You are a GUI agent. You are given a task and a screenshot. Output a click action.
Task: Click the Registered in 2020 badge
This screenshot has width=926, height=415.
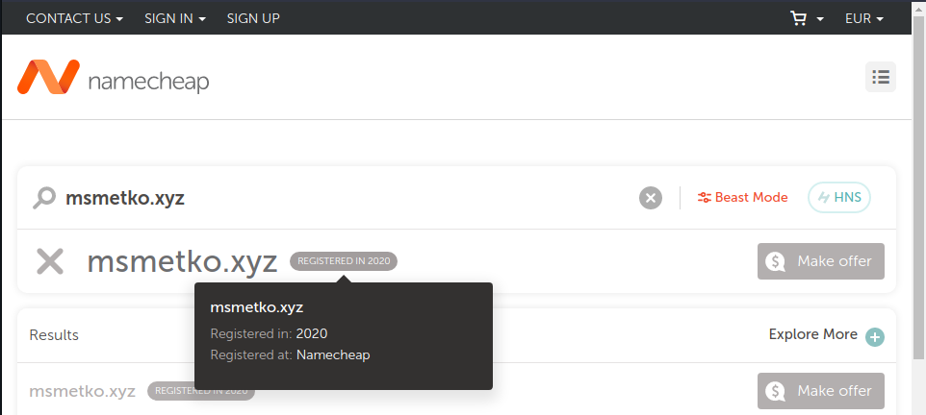click(x=343, y=261)
